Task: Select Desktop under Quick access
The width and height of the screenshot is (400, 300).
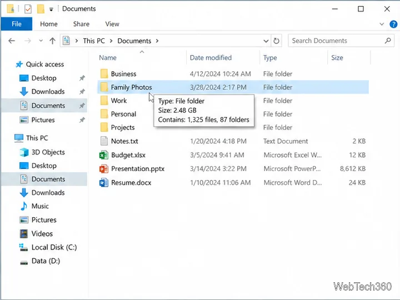Action: [44, 78]
